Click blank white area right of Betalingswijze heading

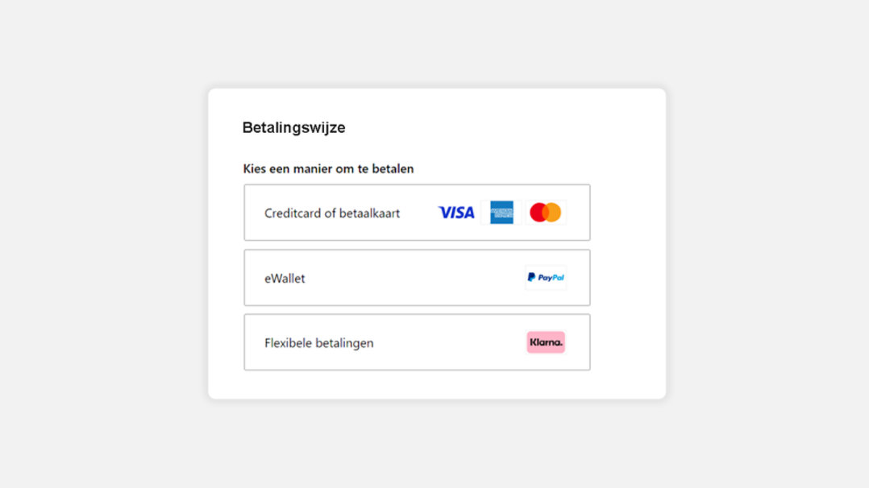coord(500,127)
